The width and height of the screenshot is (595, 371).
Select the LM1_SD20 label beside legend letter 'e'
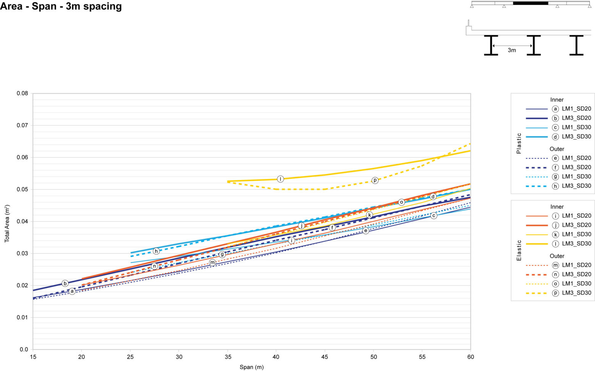click(576, 158)
